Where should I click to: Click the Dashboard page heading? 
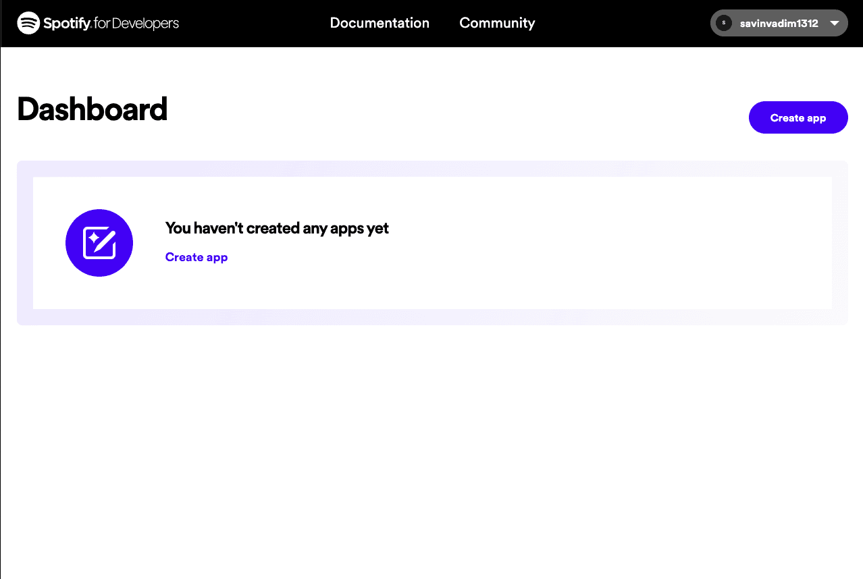point(92,109)
